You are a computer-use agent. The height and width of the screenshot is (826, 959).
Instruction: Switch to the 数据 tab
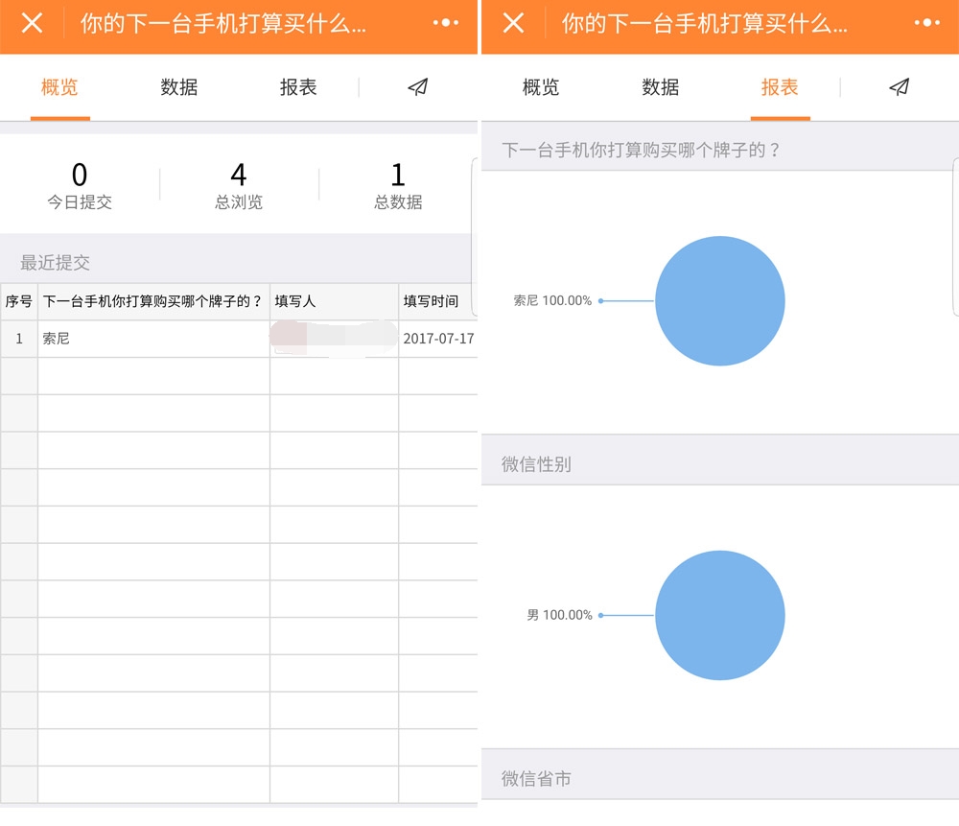point(178,87)
